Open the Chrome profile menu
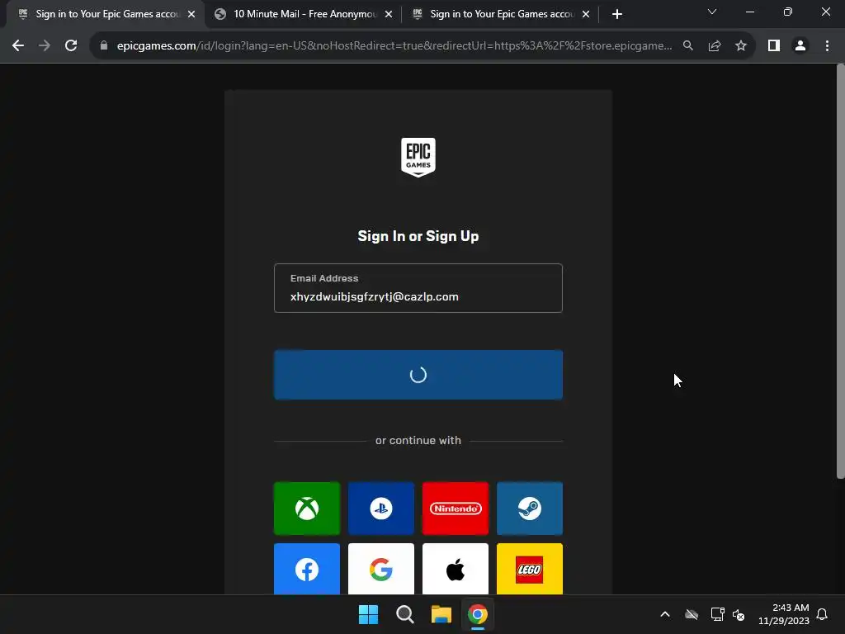This screenshot has width=845, height=634. coord(800,46)
